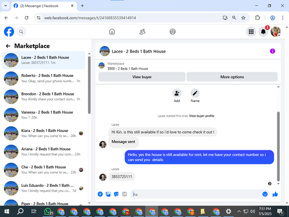The width and height of the screenshot is (289, 217).
Task: Open Ariana conversation
Action: [43, 152]
